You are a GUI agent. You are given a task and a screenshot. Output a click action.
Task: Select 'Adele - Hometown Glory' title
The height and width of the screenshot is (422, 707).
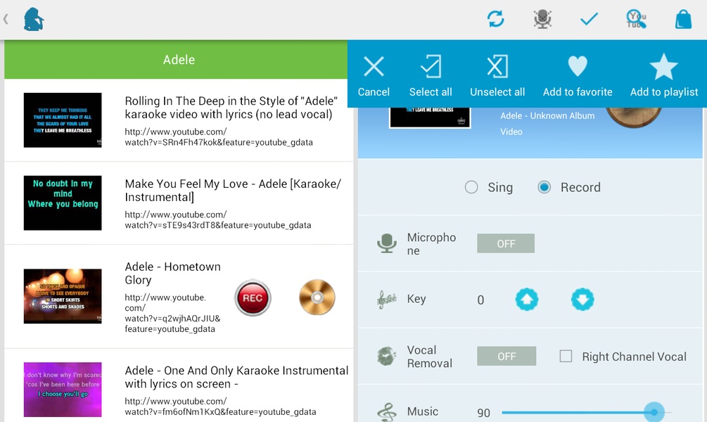coord(172,273)
